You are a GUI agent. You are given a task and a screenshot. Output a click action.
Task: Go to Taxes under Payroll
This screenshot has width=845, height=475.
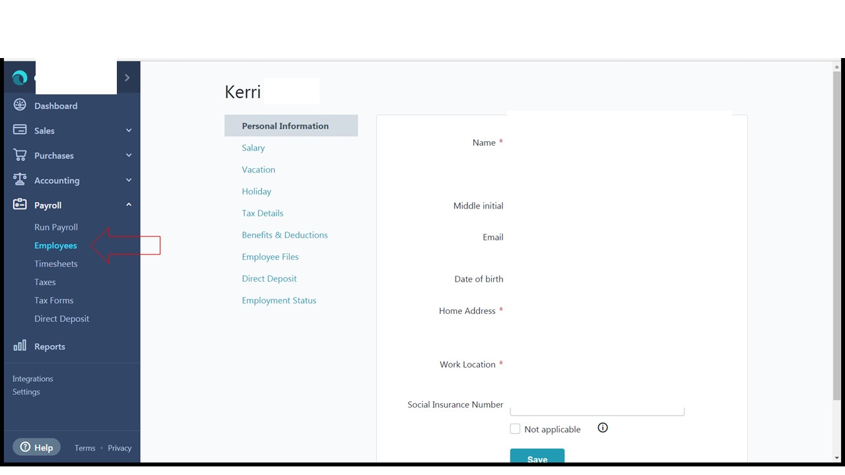(45, 282)
